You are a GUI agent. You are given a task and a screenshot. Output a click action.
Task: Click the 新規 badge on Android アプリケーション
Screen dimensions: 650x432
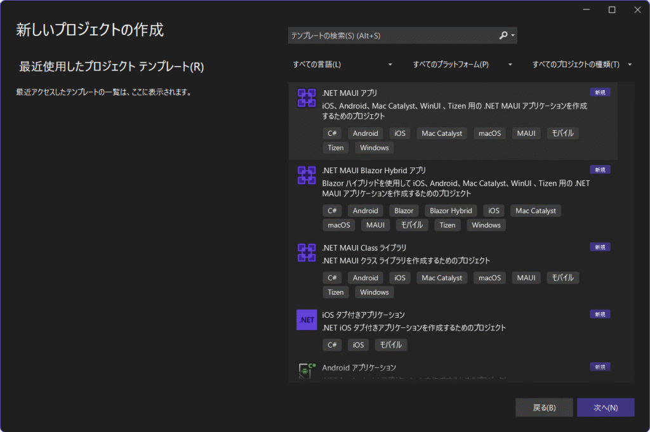[600, 367]
